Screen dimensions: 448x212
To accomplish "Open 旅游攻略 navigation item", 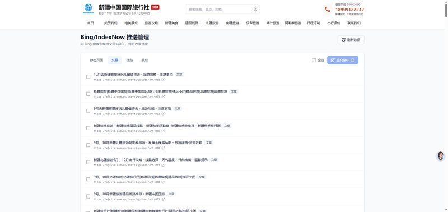I will click(x=151, y=23).
